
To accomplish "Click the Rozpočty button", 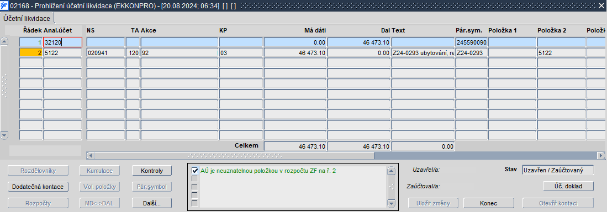I will pos(38,203).
